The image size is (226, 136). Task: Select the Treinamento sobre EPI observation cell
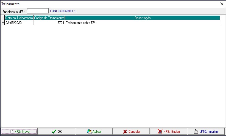143,23
